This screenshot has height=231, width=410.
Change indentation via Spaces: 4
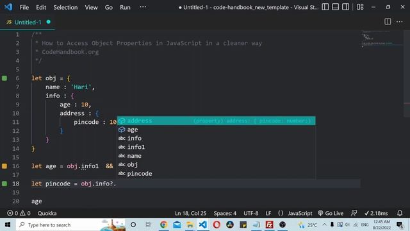(x=225, y=213)
